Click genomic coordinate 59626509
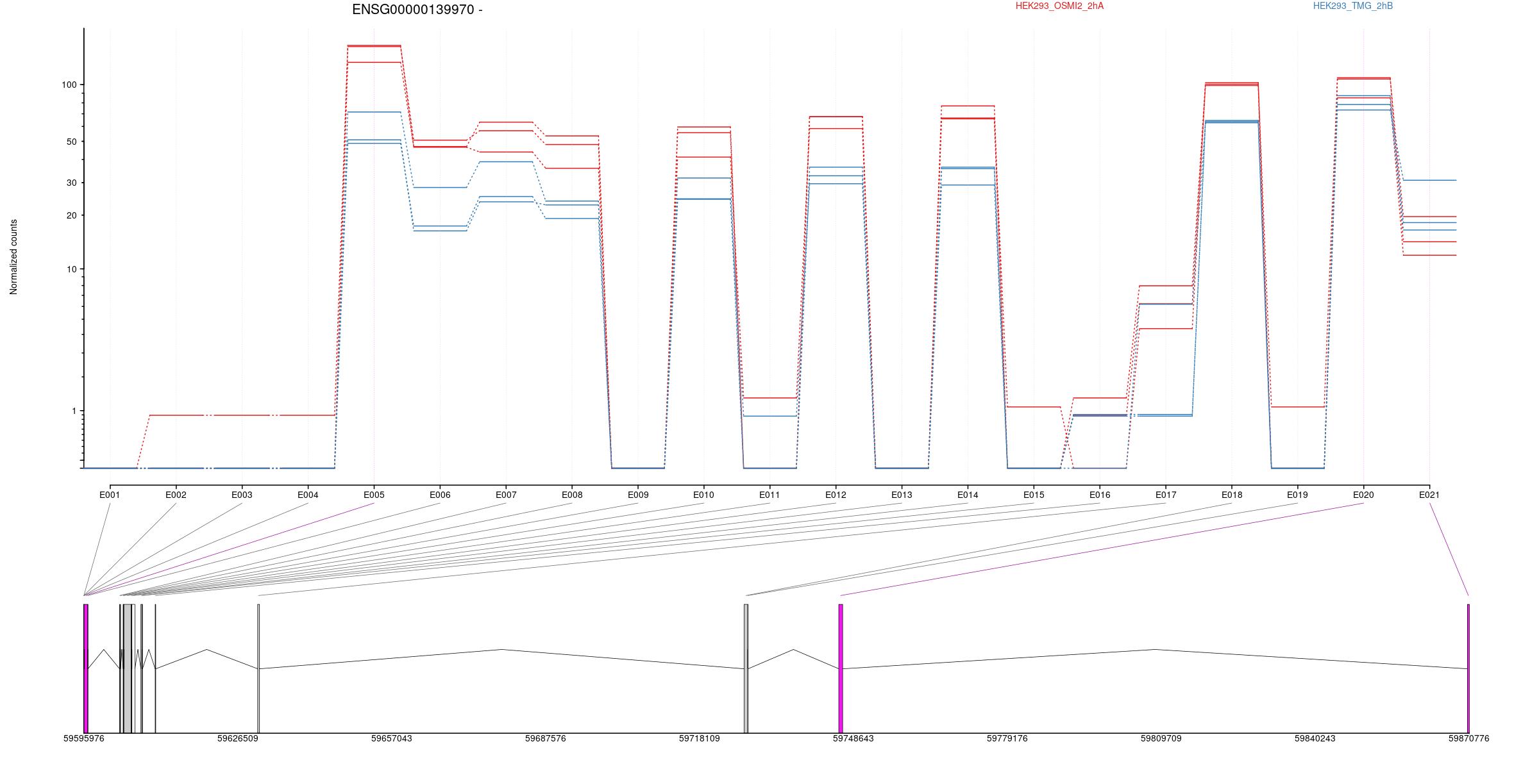This screenshot has width=1539, height=769. pyautogui.click(x=237, y=738)
